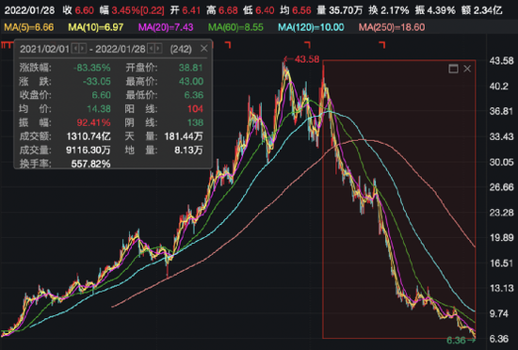Viewport: 518px width, 350px height.
Task: Select the MA(120)=10.00 indicator label
Action: pos(311,27)
